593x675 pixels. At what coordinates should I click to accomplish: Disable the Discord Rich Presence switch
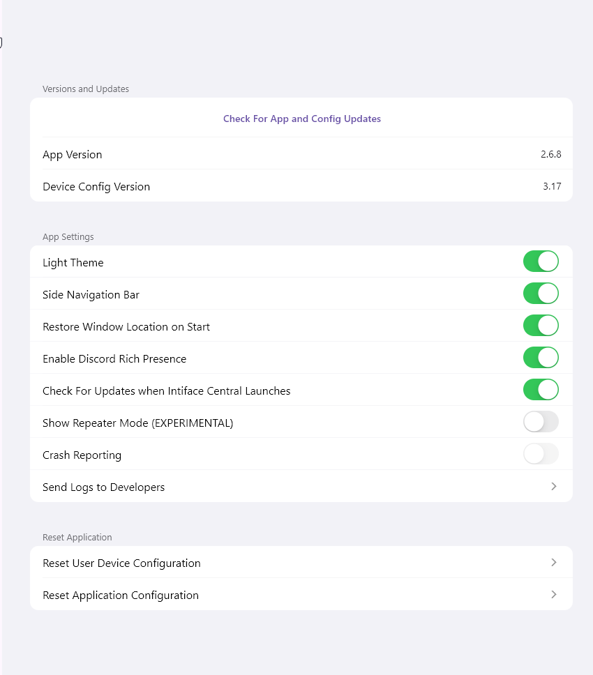coord(541,358)
